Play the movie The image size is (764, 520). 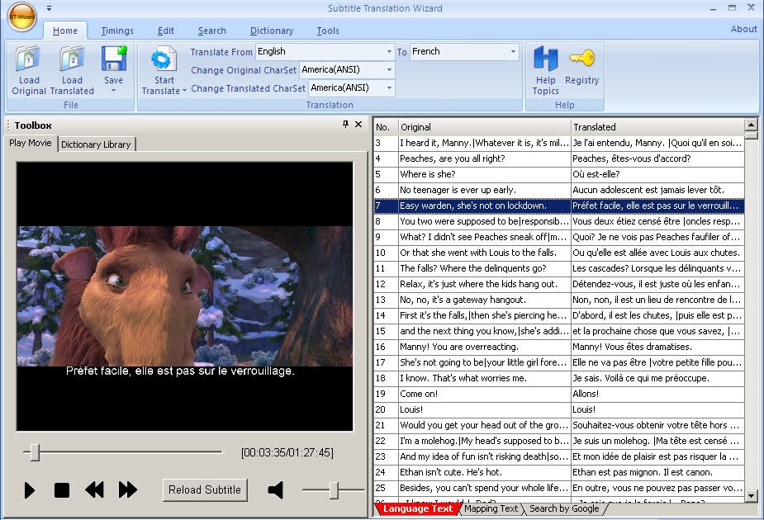coord(29,489)
